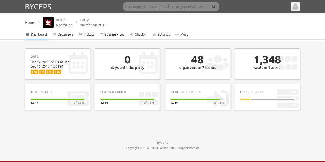This screenshot has height=162, width=325.
Task: Click the Check-In arrow icon in tabs
Action: click(x=132, y=35)
